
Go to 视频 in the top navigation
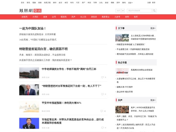pyautogui.click(x=34, y=3)
